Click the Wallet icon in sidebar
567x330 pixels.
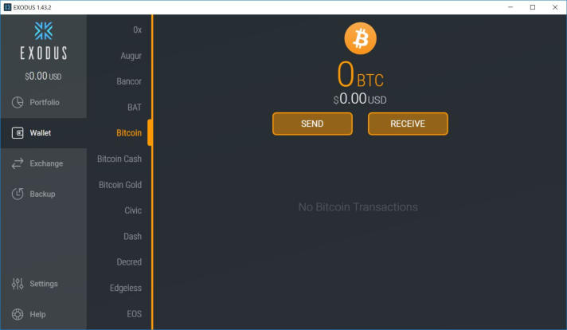pos(18,133)
